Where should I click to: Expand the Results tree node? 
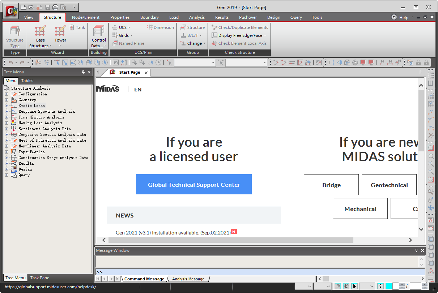(7, 163)
